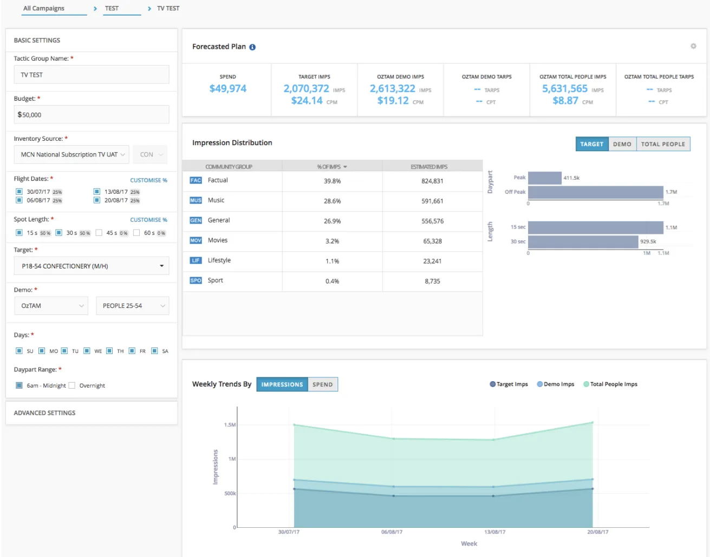The image size is (710, 557).
Task: Click the Budget input field
Action: tap(92, 115)
